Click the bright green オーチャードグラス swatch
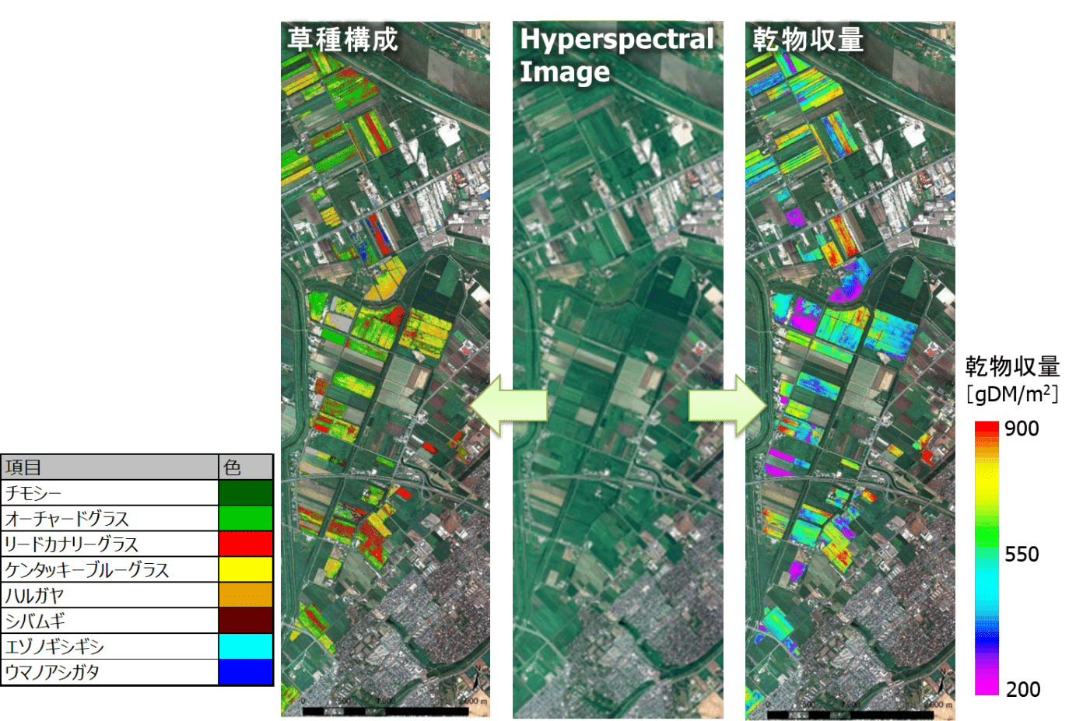This screenshot has width=1076, height=721. (246, 519)
